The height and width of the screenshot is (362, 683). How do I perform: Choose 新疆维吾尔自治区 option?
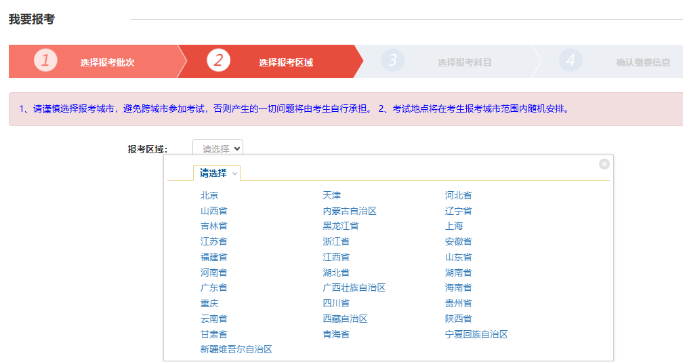(236, 350)
